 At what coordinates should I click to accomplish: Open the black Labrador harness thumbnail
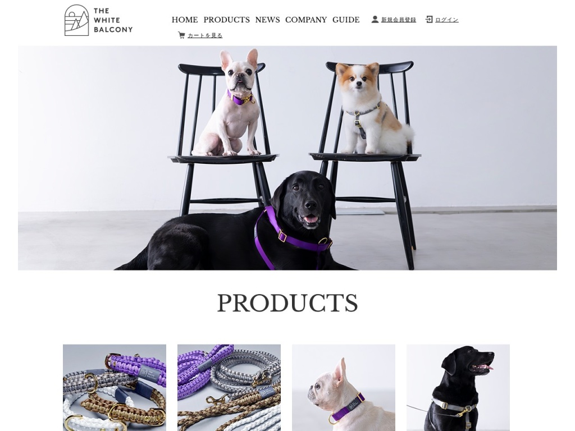coord(458,387)
